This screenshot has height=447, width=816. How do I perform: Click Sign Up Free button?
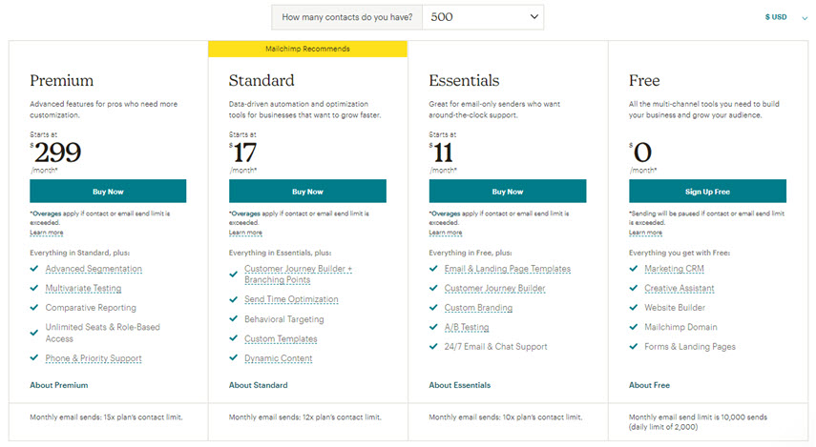[707, 192]
